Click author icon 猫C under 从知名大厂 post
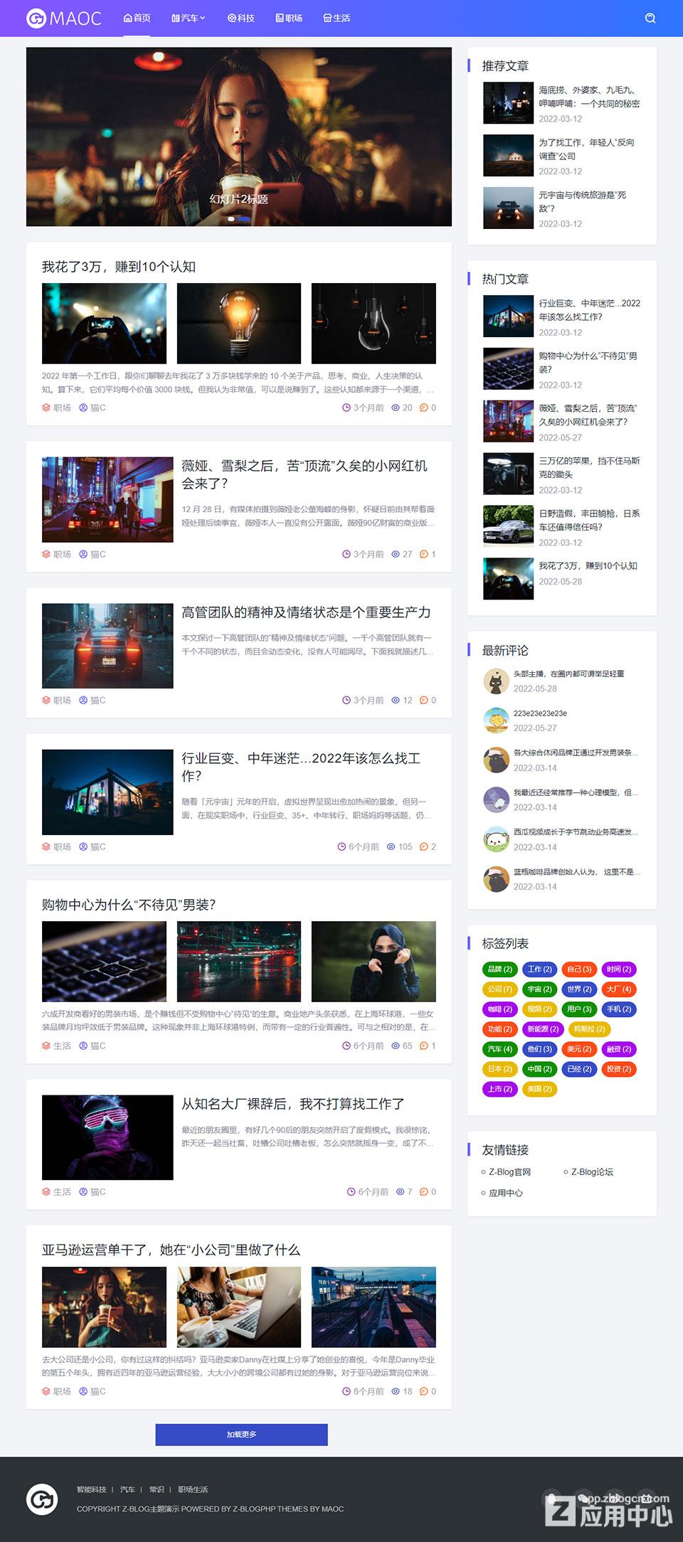The height and width of the screenshot is (1542, 683). [83, 1192]
